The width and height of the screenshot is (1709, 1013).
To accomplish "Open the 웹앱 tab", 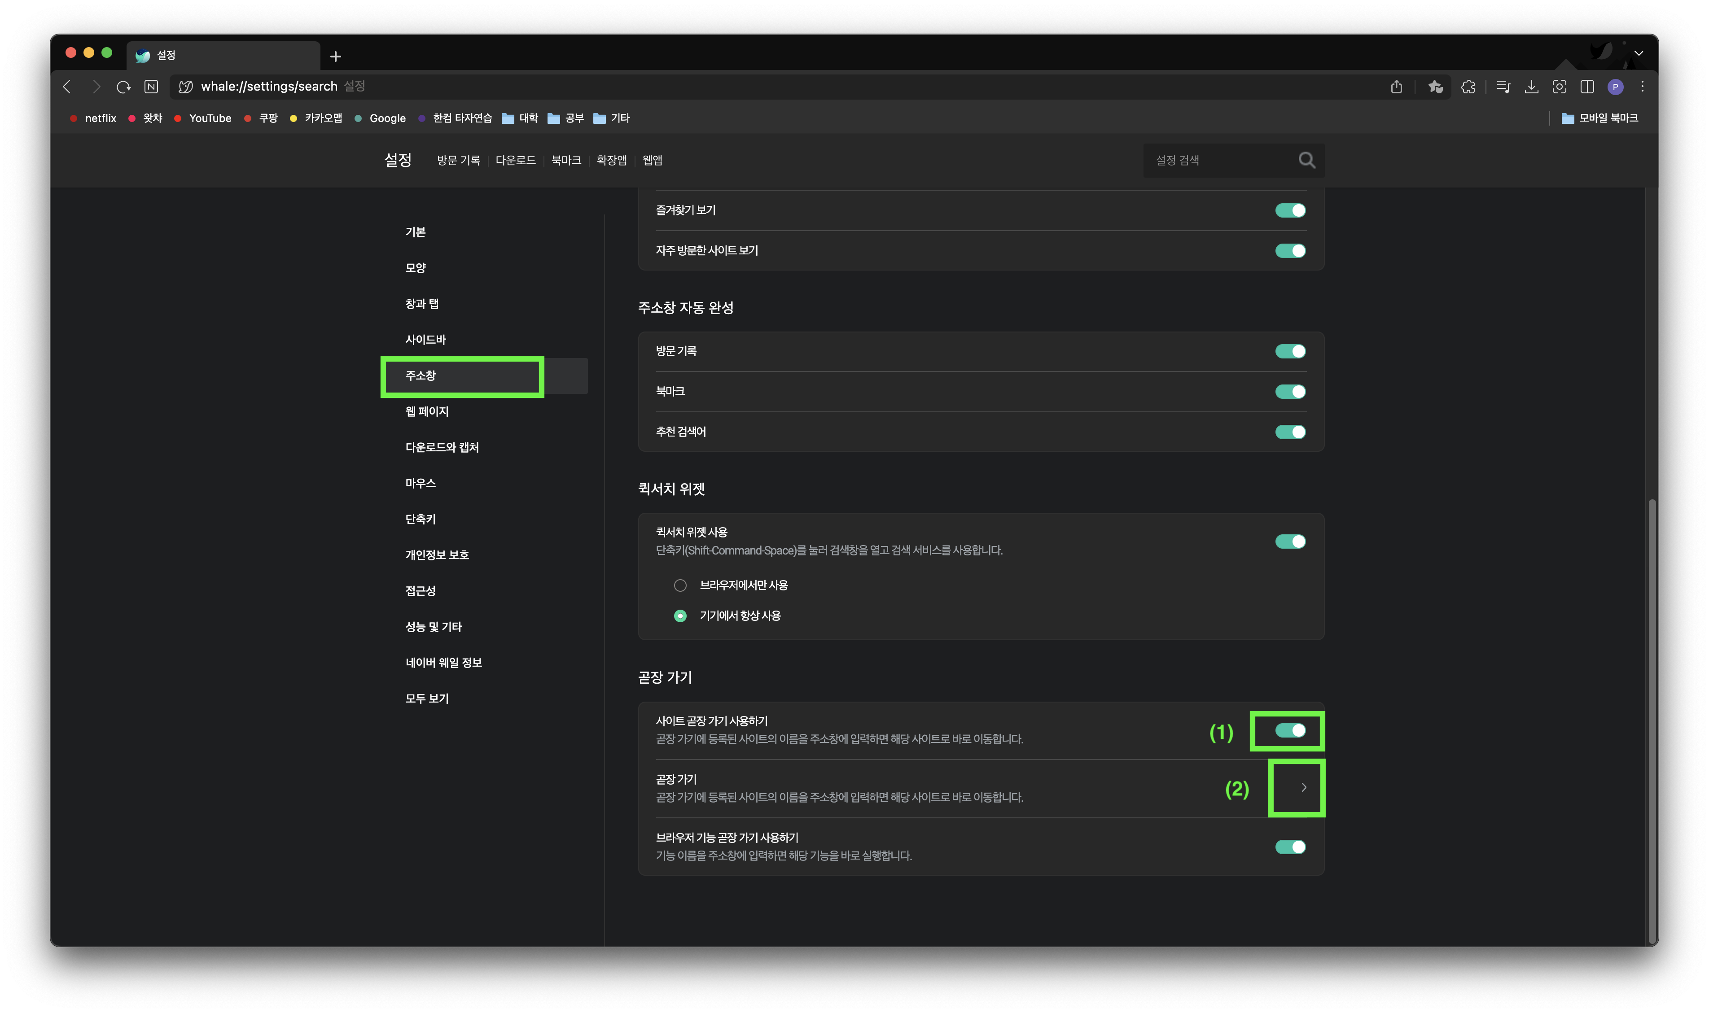I will click(652, 160).
